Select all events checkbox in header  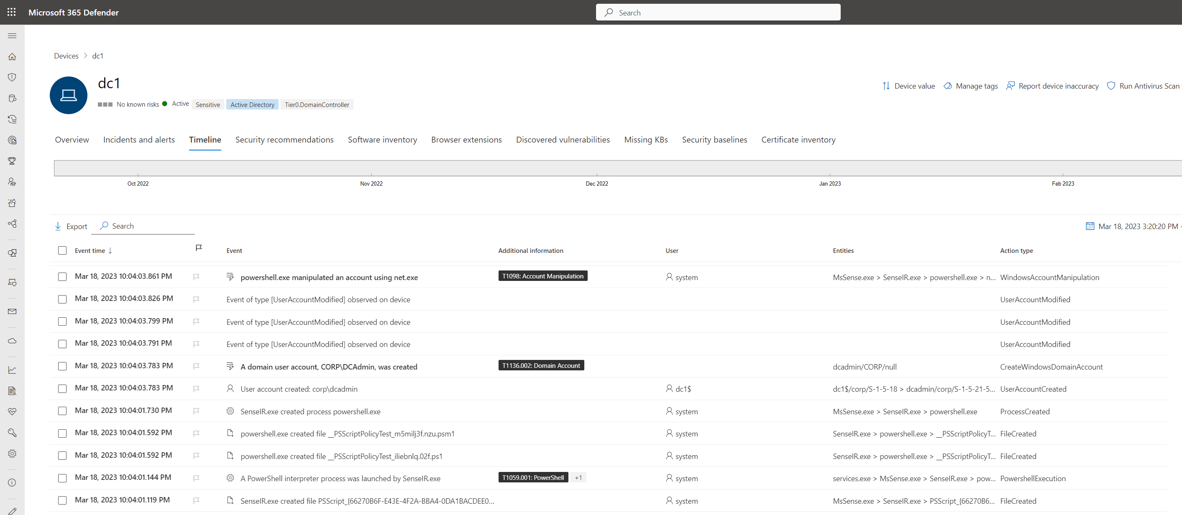click(62, 250)
